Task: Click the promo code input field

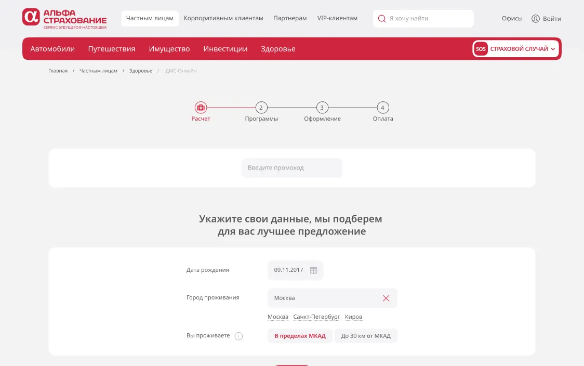Action: 292,168
